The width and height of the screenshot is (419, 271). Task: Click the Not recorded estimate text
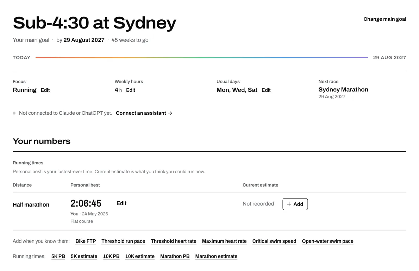(x=258, y=204)
